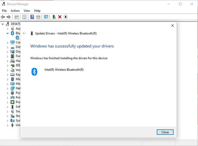The height and width of the screenshot is (146, 198).
Task: Select the Bluetooth category icon
Action: tap(12, 33)
